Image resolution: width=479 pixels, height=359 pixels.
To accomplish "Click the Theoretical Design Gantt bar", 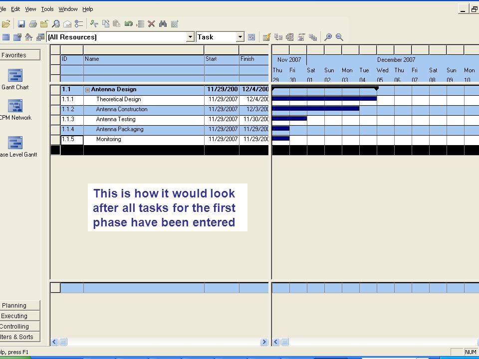I will coord(324,98).
